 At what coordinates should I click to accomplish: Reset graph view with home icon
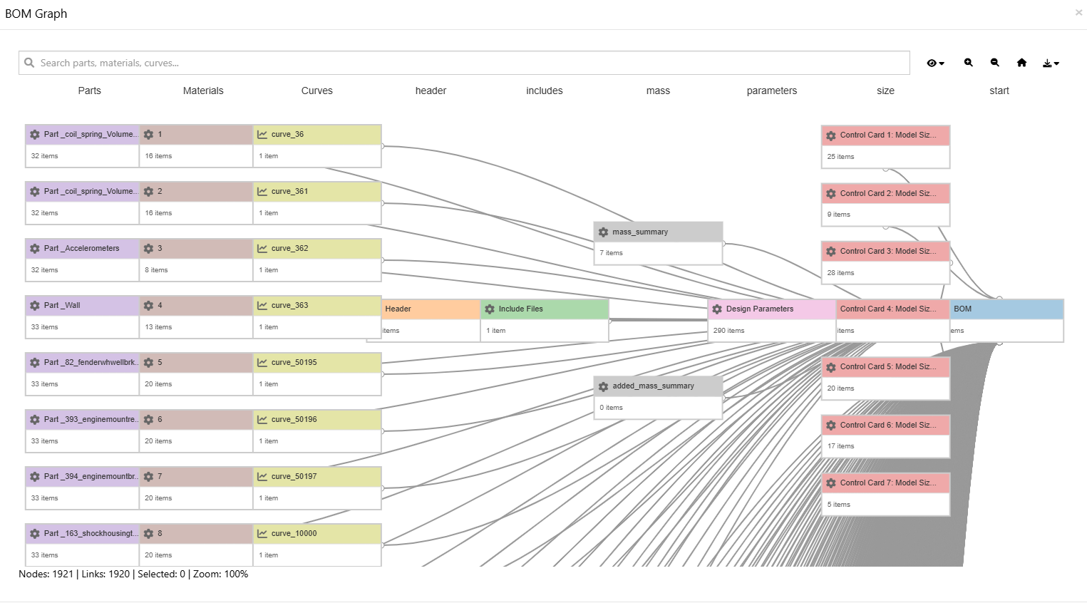click(1021, 63)
